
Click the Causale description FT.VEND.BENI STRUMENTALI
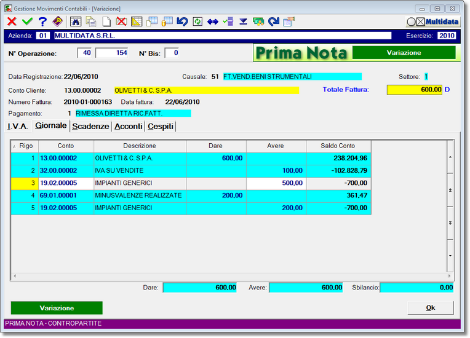292,77
